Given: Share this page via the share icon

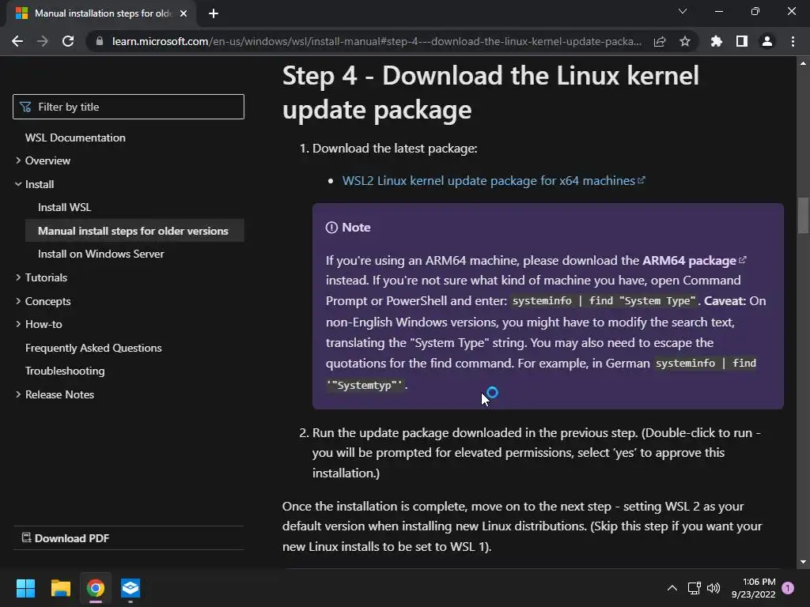Looking at the screenshot, I should (660, 41).
